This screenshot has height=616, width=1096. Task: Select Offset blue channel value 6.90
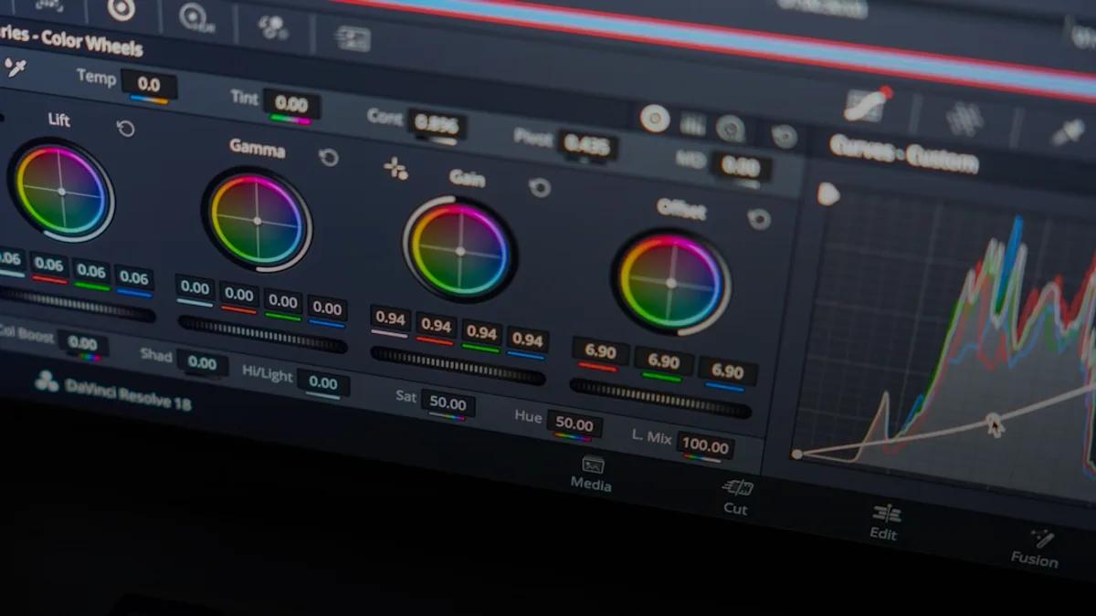tap(728, 371)
